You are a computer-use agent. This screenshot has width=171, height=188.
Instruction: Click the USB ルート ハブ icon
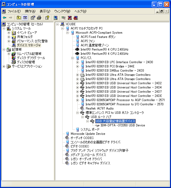[x=87, y=117]
